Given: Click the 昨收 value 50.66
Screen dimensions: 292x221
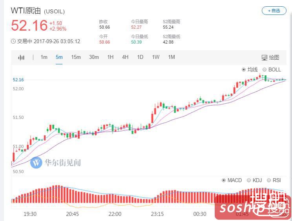Looking at the screenshot, I should click(x=104, y=27).
